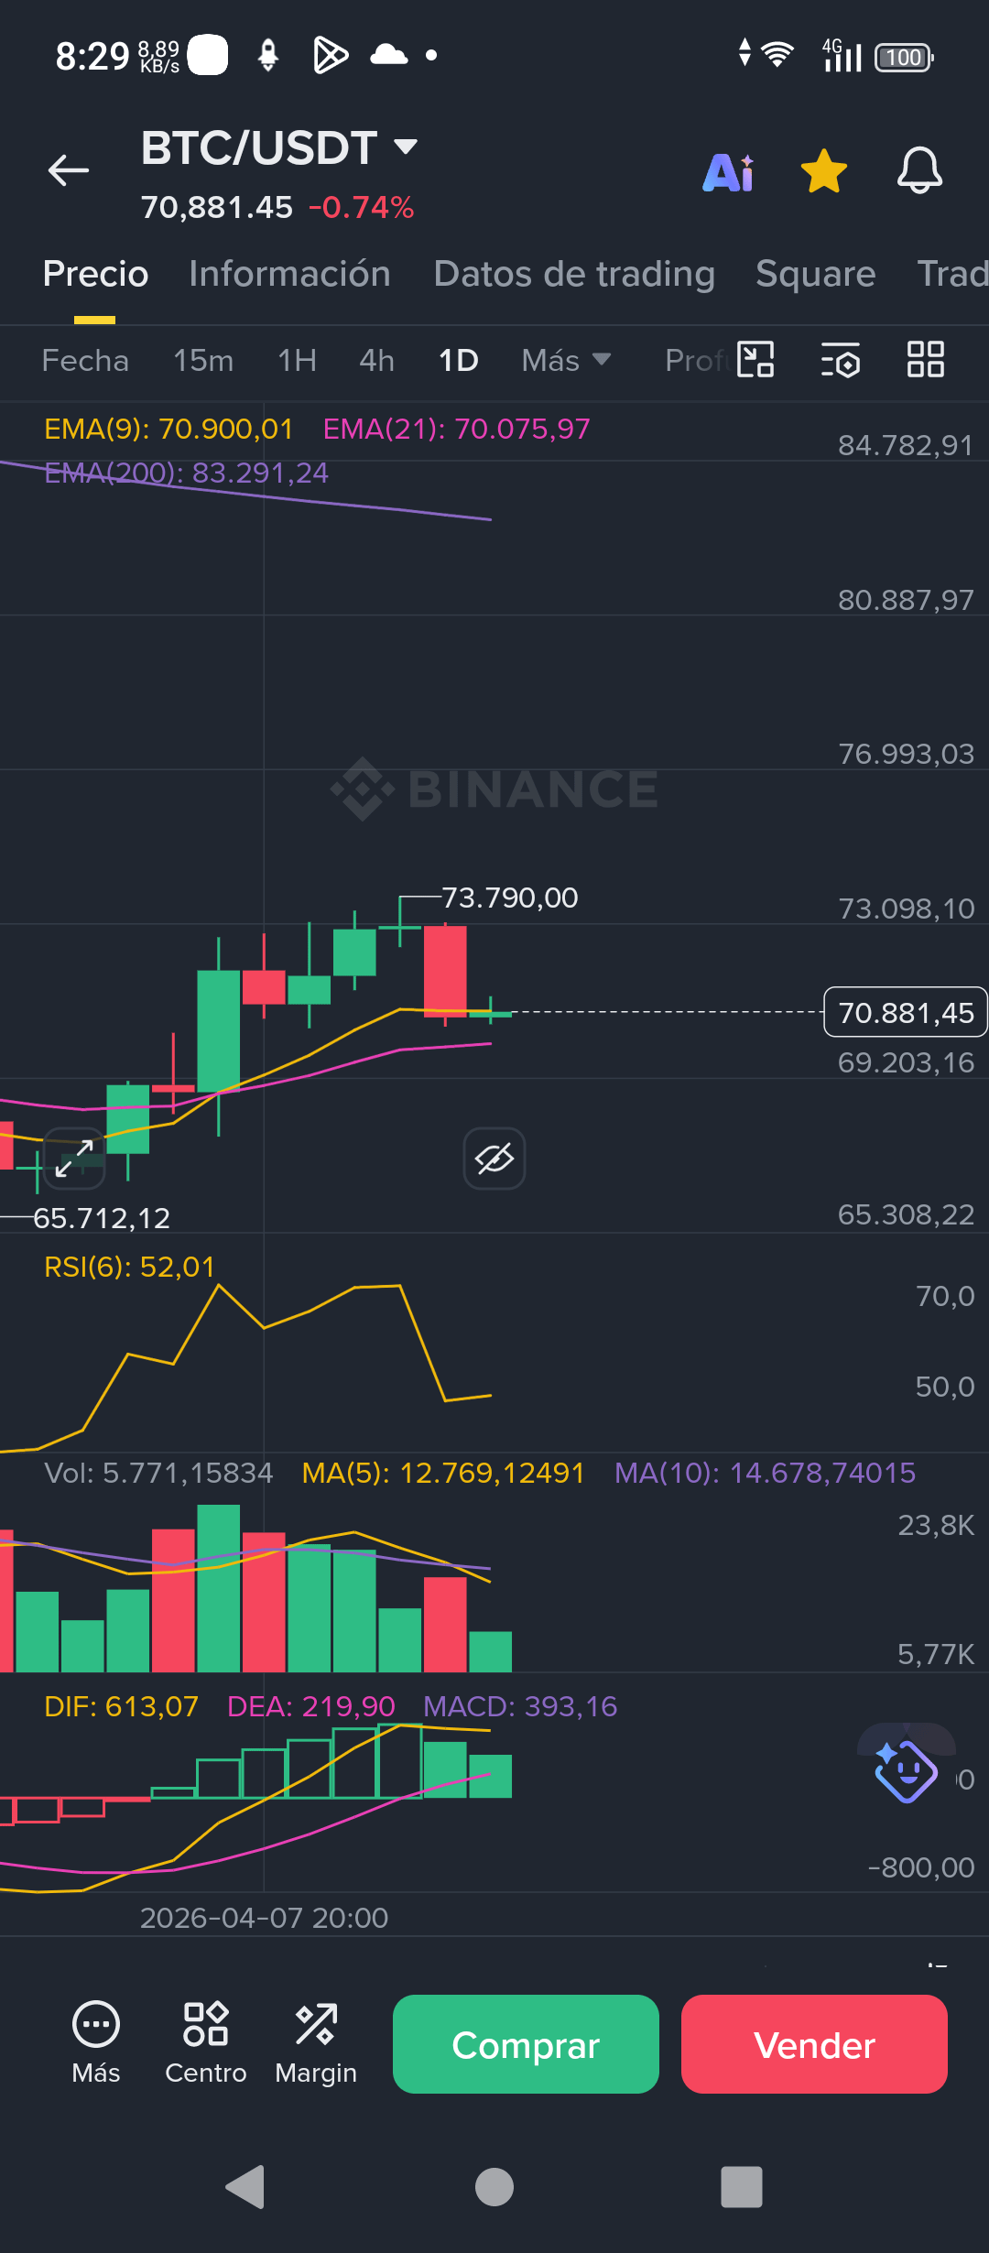Click the current price label 70.881,45
The image size is (989, 2253).
906,1012
